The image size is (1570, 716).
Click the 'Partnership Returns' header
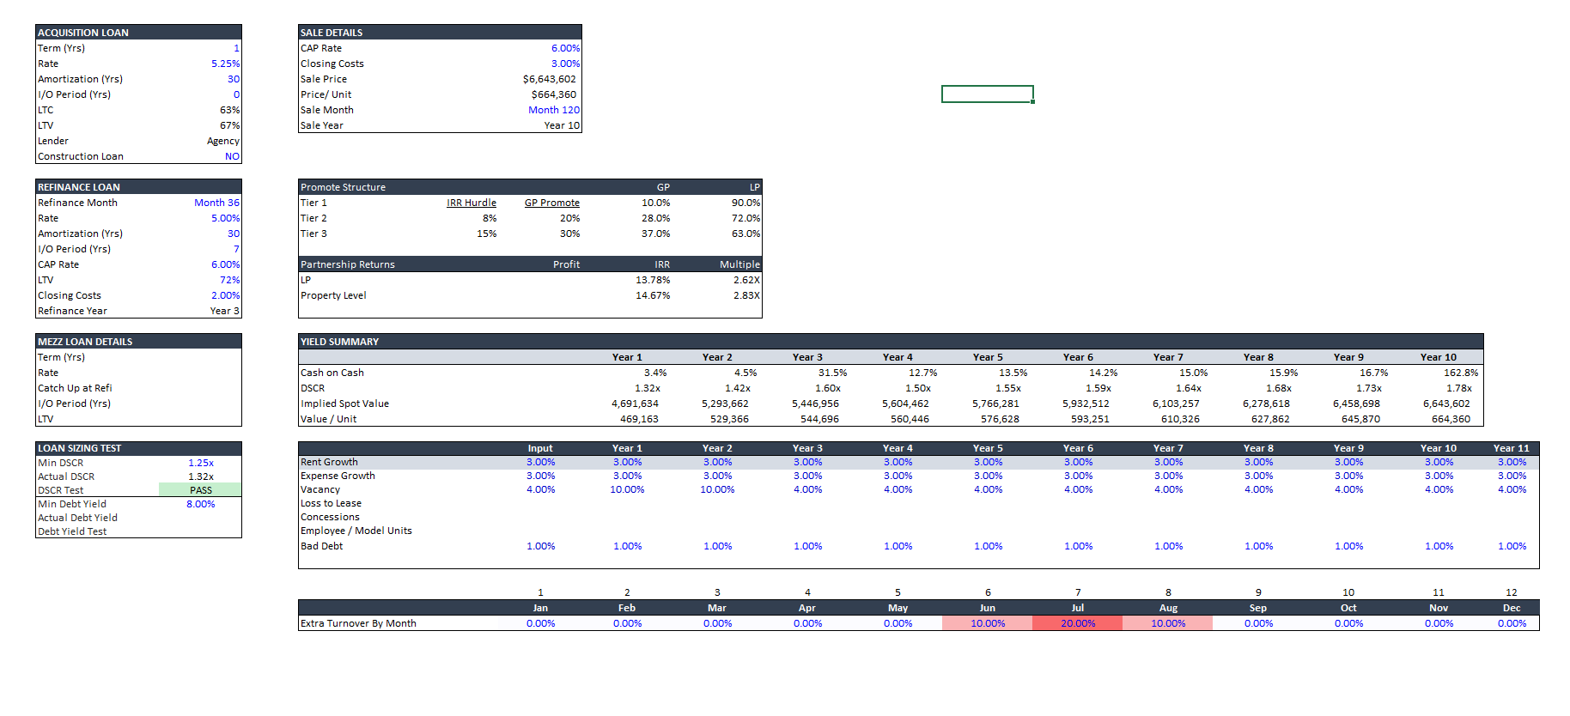(348, 264)
